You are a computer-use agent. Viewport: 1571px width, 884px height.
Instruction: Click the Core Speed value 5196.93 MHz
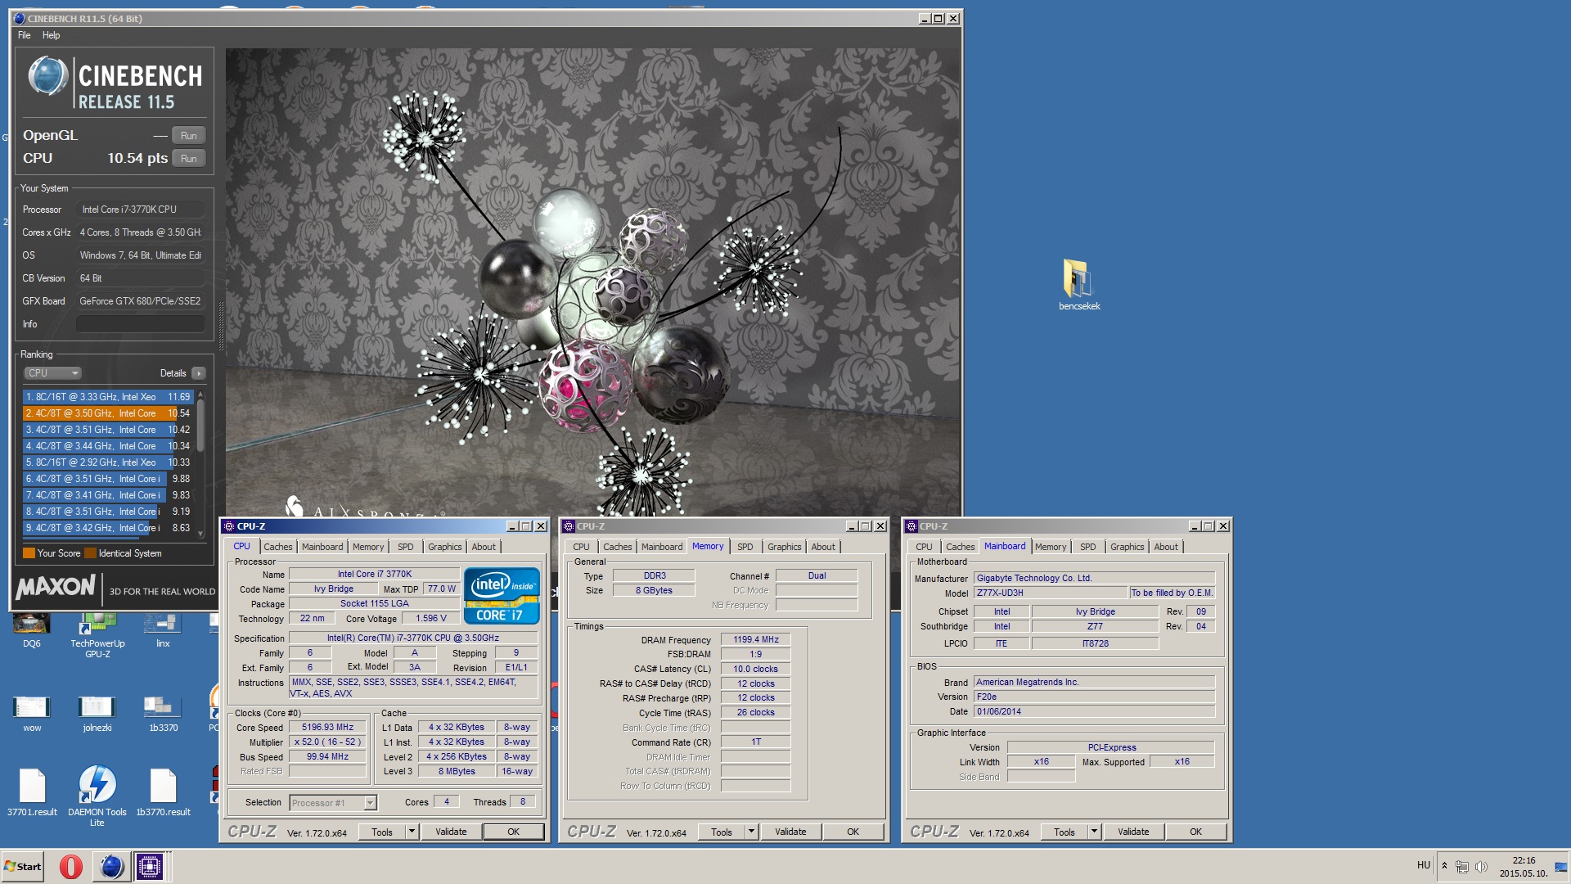[x=327, y=728]
